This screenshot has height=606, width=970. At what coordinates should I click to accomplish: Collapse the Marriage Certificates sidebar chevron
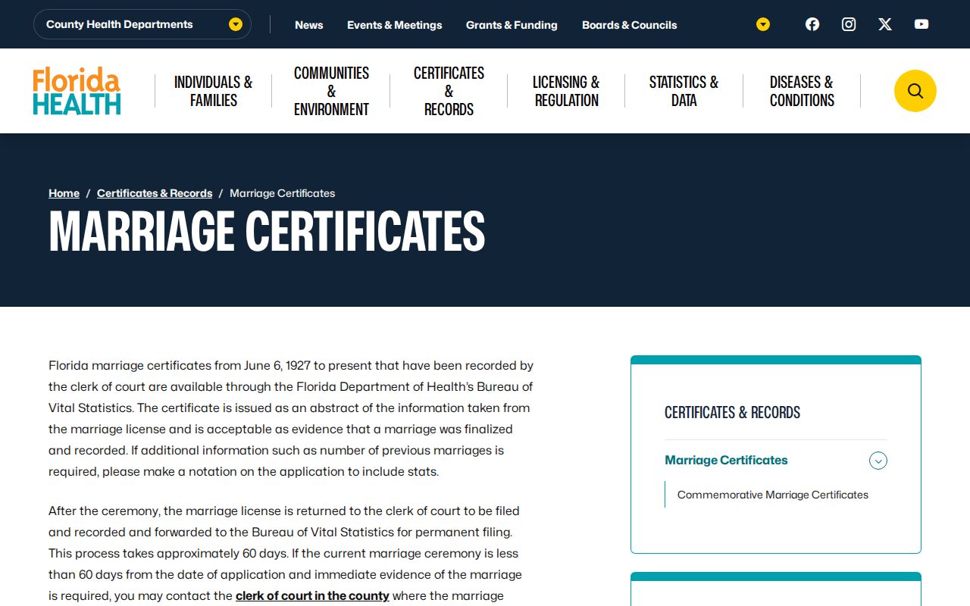coord(878,461)
